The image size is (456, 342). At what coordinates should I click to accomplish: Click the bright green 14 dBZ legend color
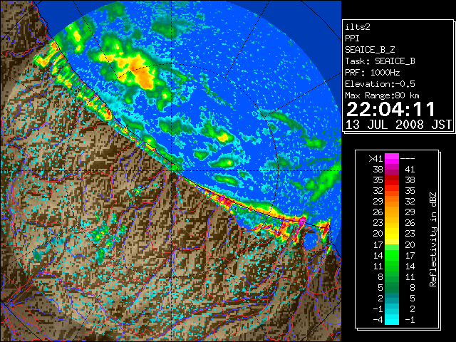pyautogui.click(x=392, y=255)
